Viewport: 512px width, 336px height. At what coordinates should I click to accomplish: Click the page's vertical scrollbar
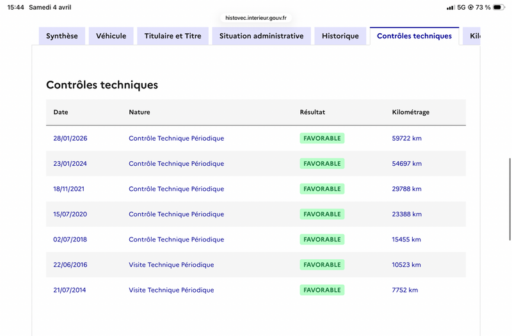coord(509,199)
